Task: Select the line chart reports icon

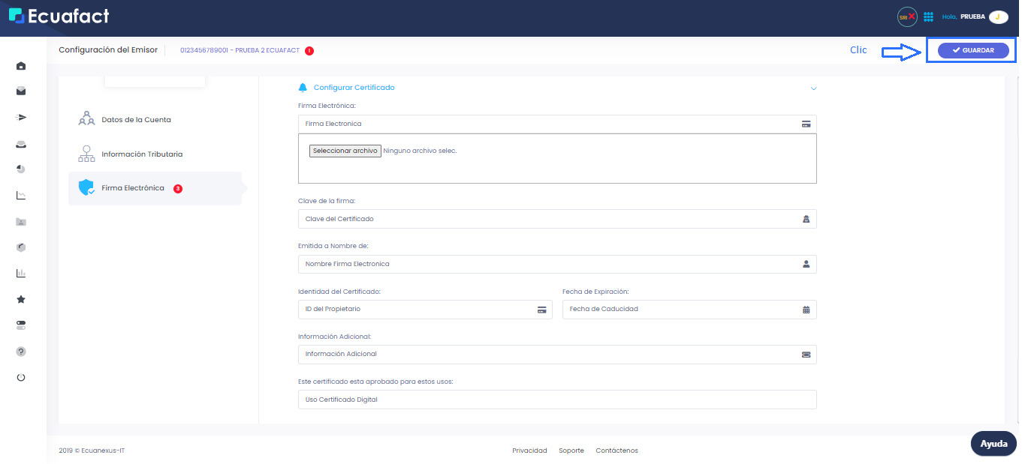Action: click(20, 195)
